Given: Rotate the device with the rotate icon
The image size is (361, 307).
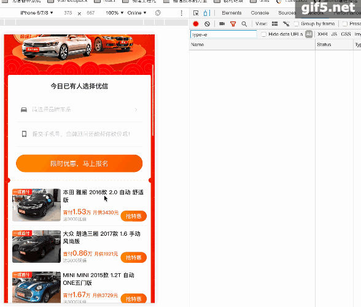Looking at the screenshot, I should (158, 13).
